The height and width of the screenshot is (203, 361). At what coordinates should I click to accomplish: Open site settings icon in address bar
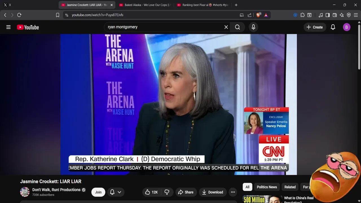click(x=67, y=15)
